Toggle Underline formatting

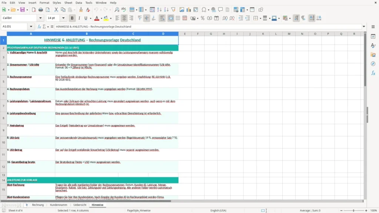pyautogui.click(x=86, y=18)
